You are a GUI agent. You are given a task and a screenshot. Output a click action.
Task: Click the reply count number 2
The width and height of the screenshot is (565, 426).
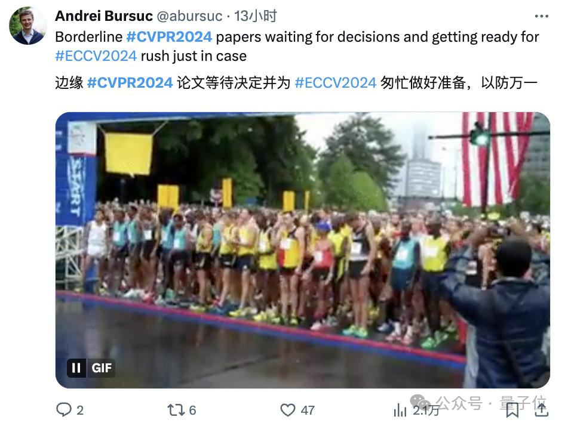pos(80,410)
